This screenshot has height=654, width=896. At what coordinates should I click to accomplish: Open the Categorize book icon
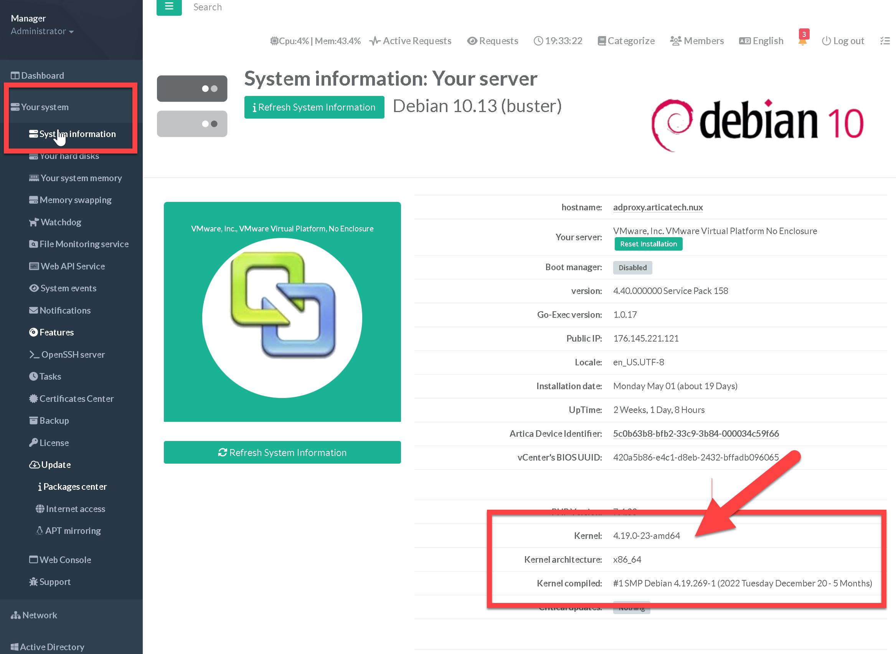click(601, 41)
